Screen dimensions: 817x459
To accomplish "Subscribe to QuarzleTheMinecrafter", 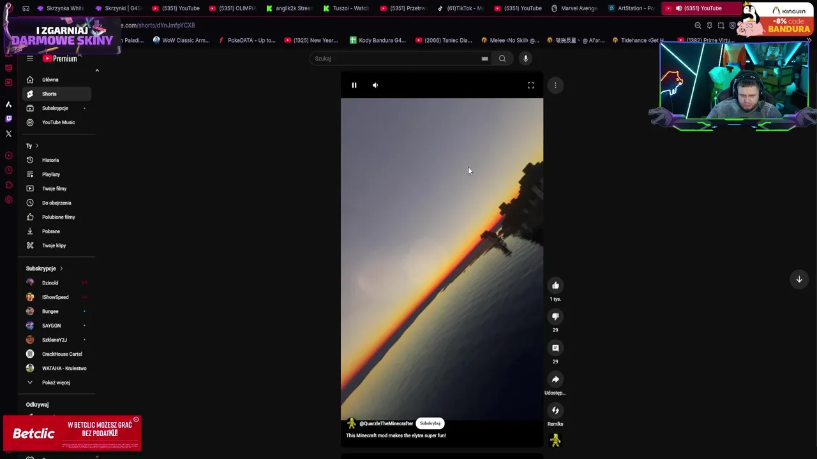I will (430, 423).
